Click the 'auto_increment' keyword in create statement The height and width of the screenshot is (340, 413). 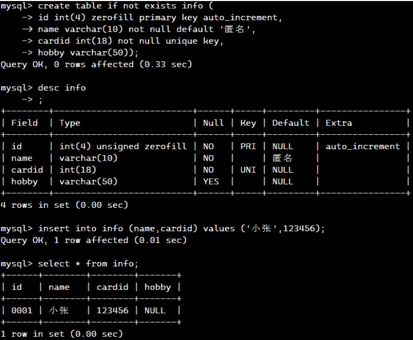click(240, 18)
